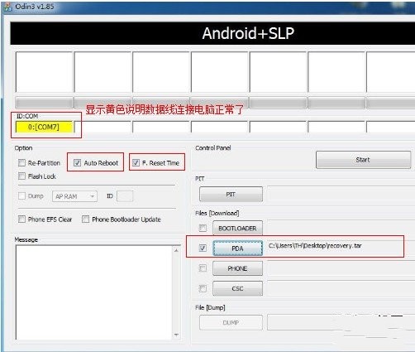Click the PIT file button
Viewport: 415px width, 352px height.
231,195
